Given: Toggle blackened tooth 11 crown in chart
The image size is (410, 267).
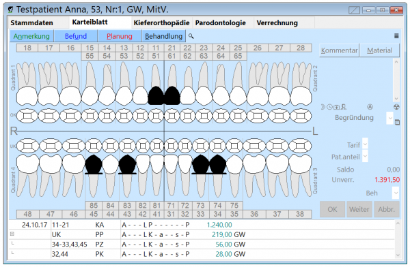Looking at the screenshot, I should (156, 95).
